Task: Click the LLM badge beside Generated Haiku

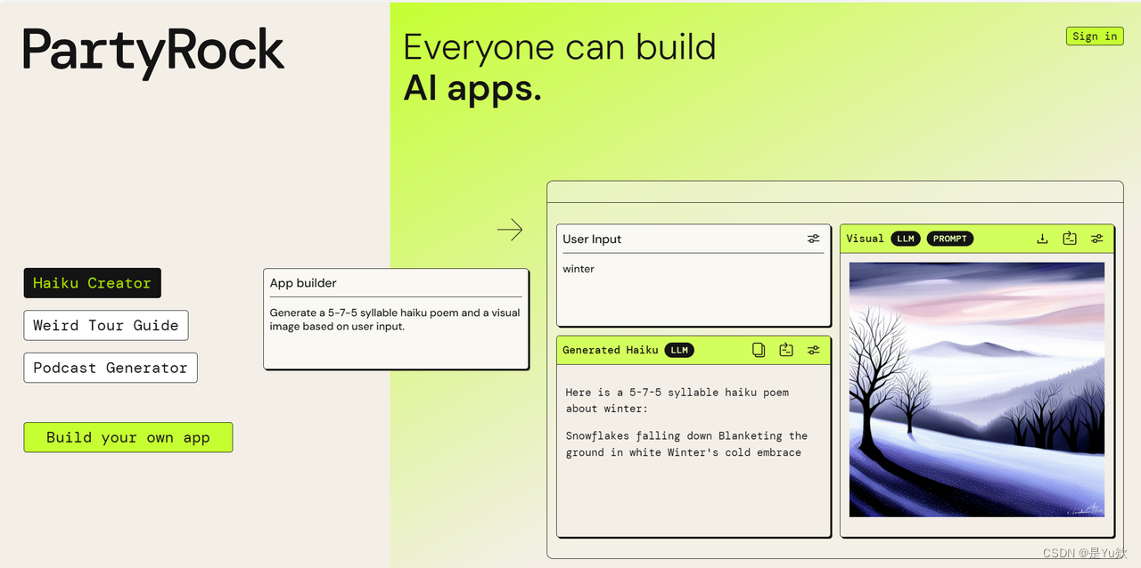Action: tap(679, 350)
